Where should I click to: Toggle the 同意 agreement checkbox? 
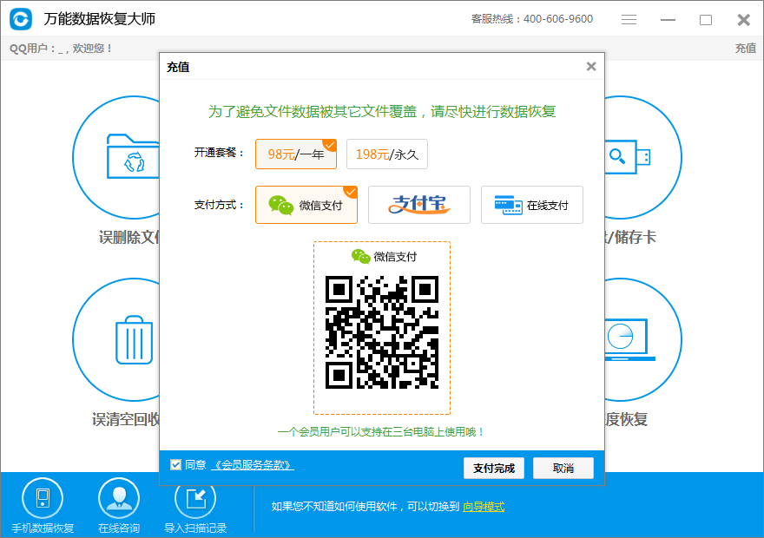click(x=176, y=465)
